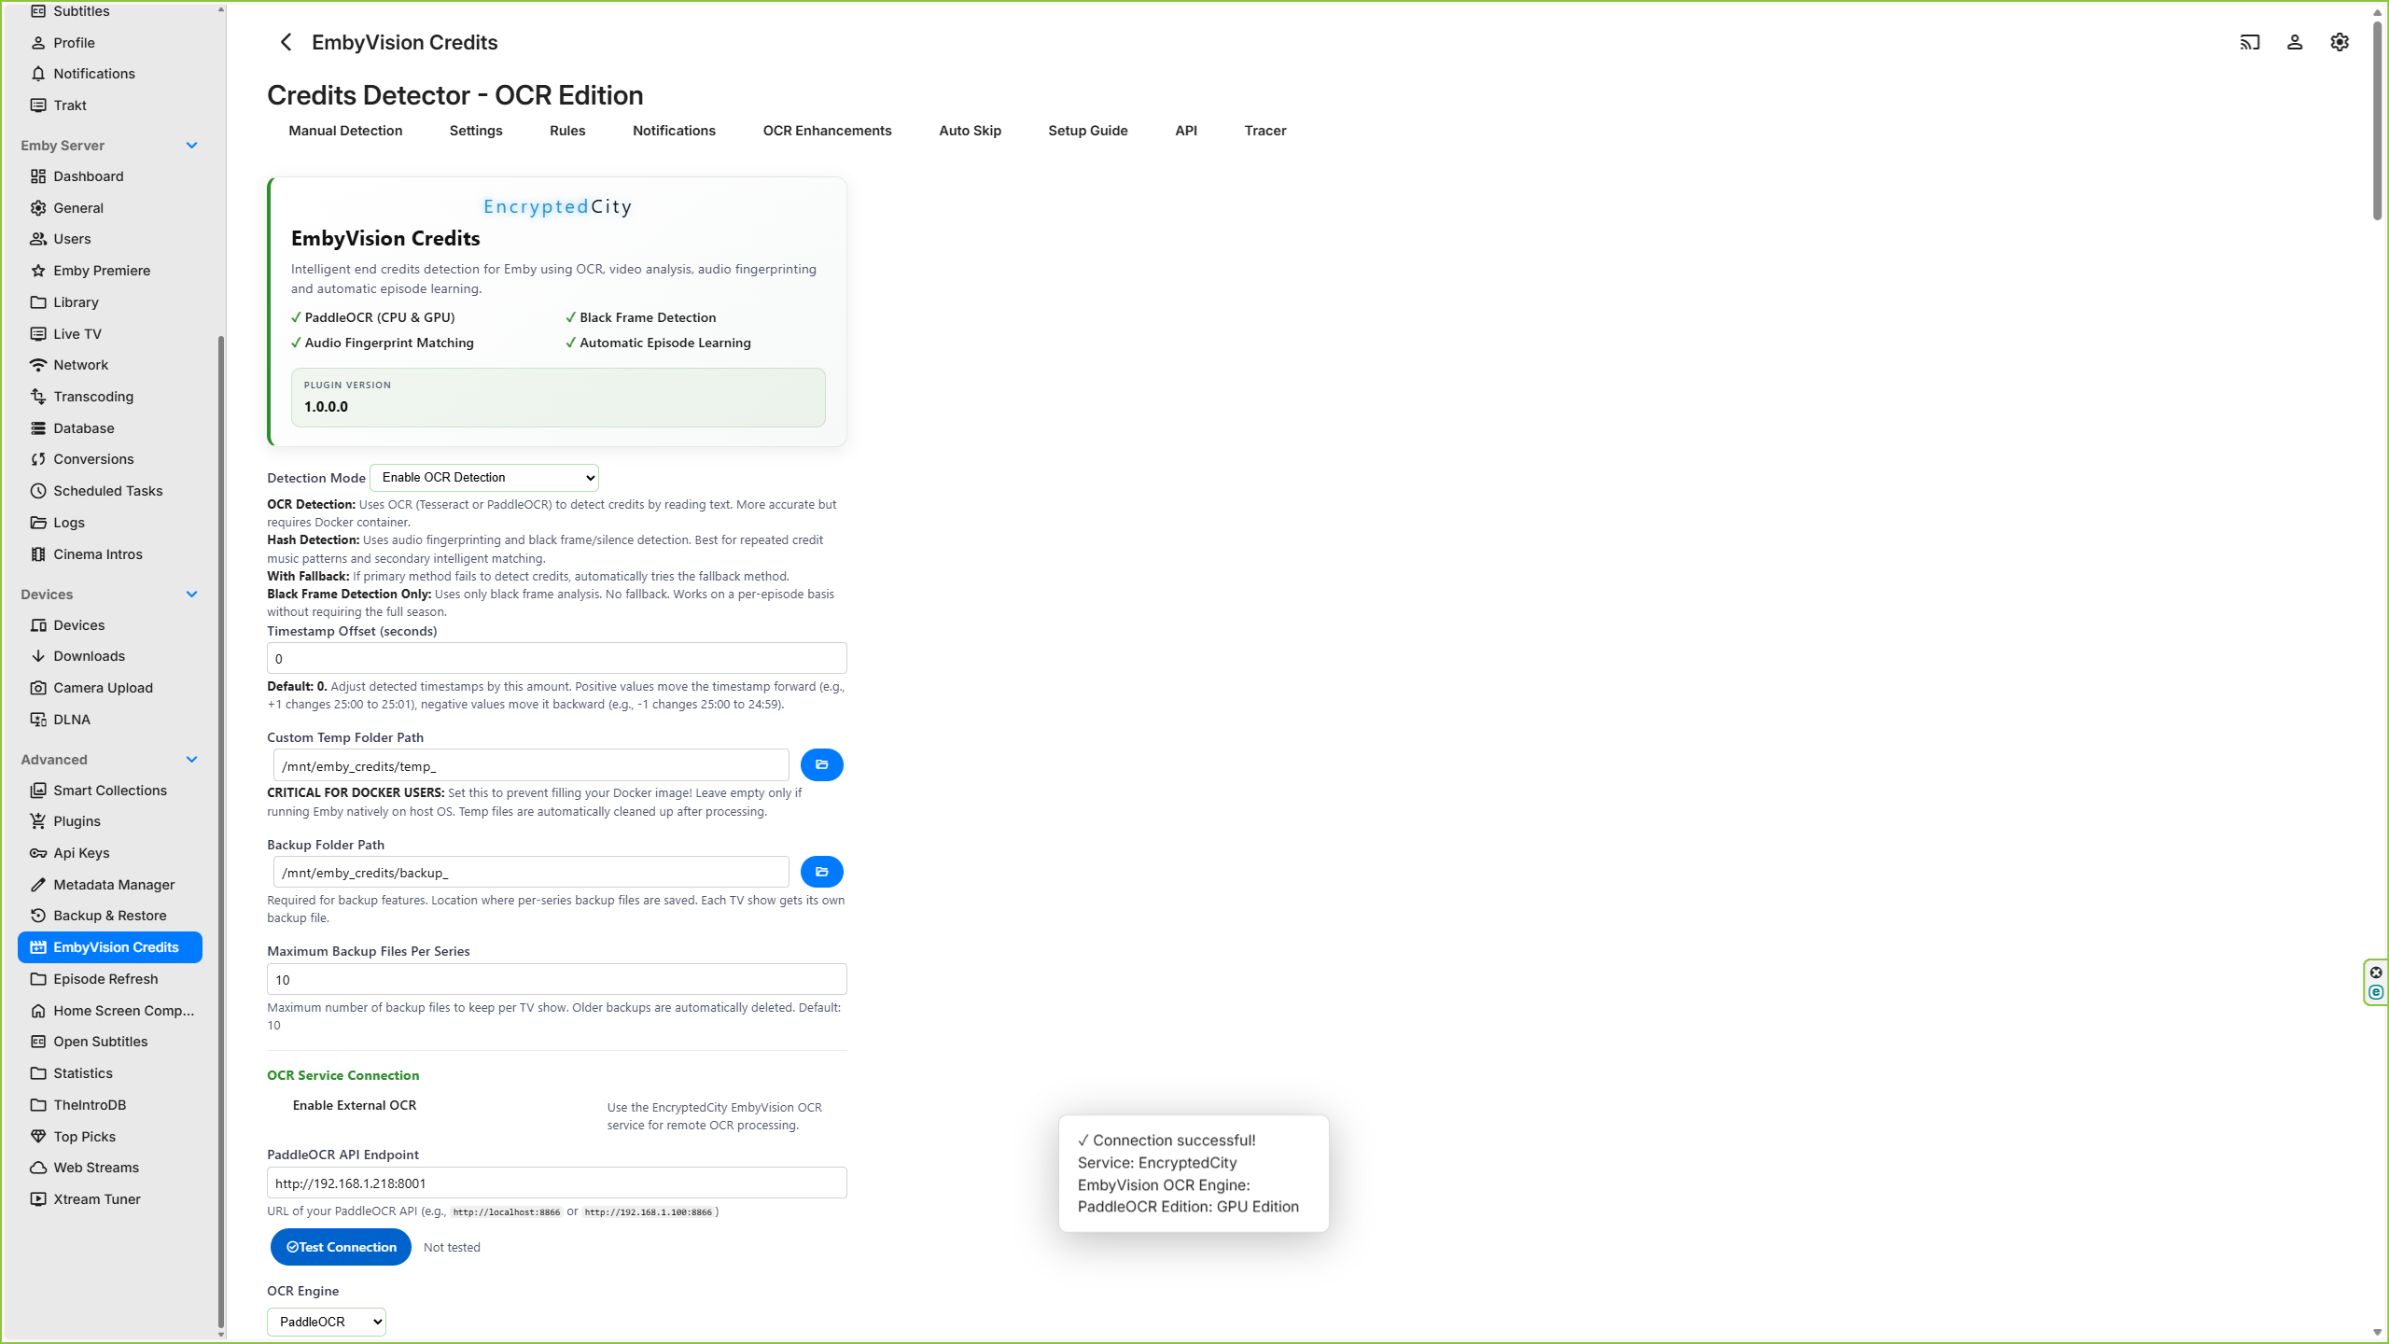Open the Users page
2389x1344 pixels.
point(110,239)
